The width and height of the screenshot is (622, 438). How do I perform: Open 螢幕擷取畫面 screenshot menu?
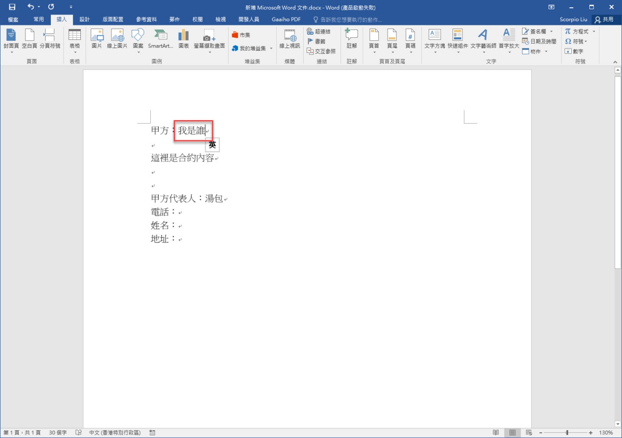(209, 41)
